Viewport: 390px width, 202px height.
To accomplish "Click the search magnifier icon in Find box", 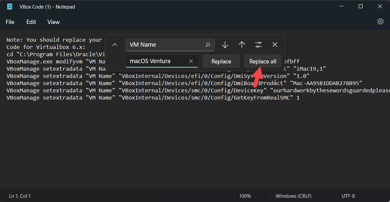I will tap(208, 45).
